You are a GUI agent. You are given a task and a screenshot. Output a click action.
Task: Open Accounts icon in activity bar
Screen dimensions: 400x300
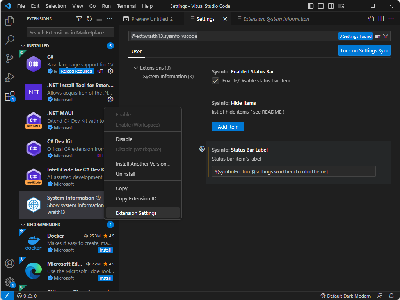pos(10,263)
